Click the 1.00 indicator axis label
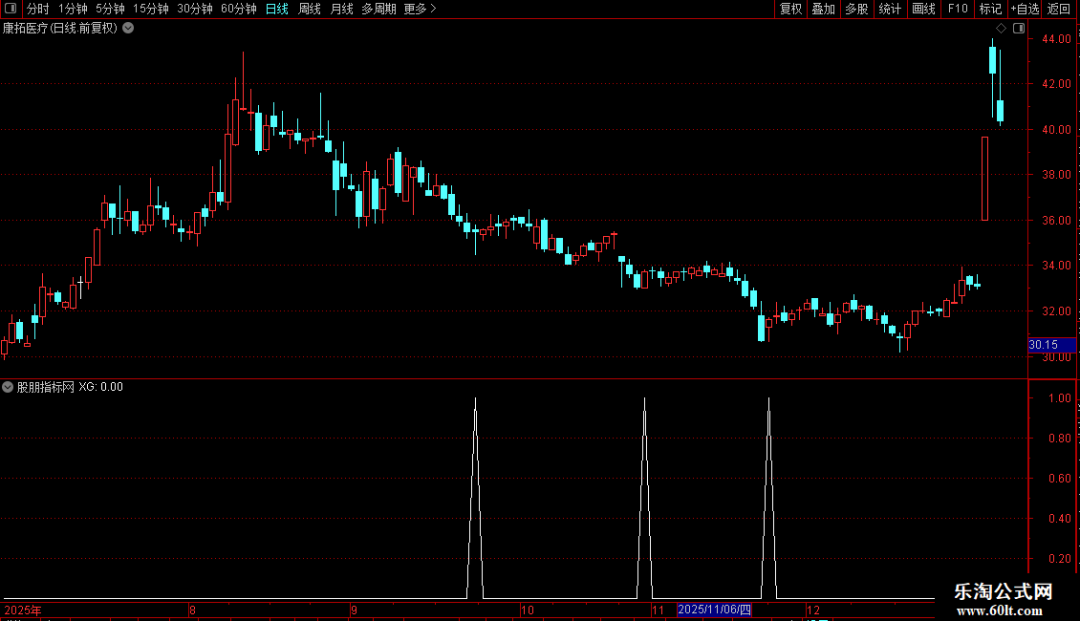Viewport: 1080px width, 621px height. (1059, 398)
